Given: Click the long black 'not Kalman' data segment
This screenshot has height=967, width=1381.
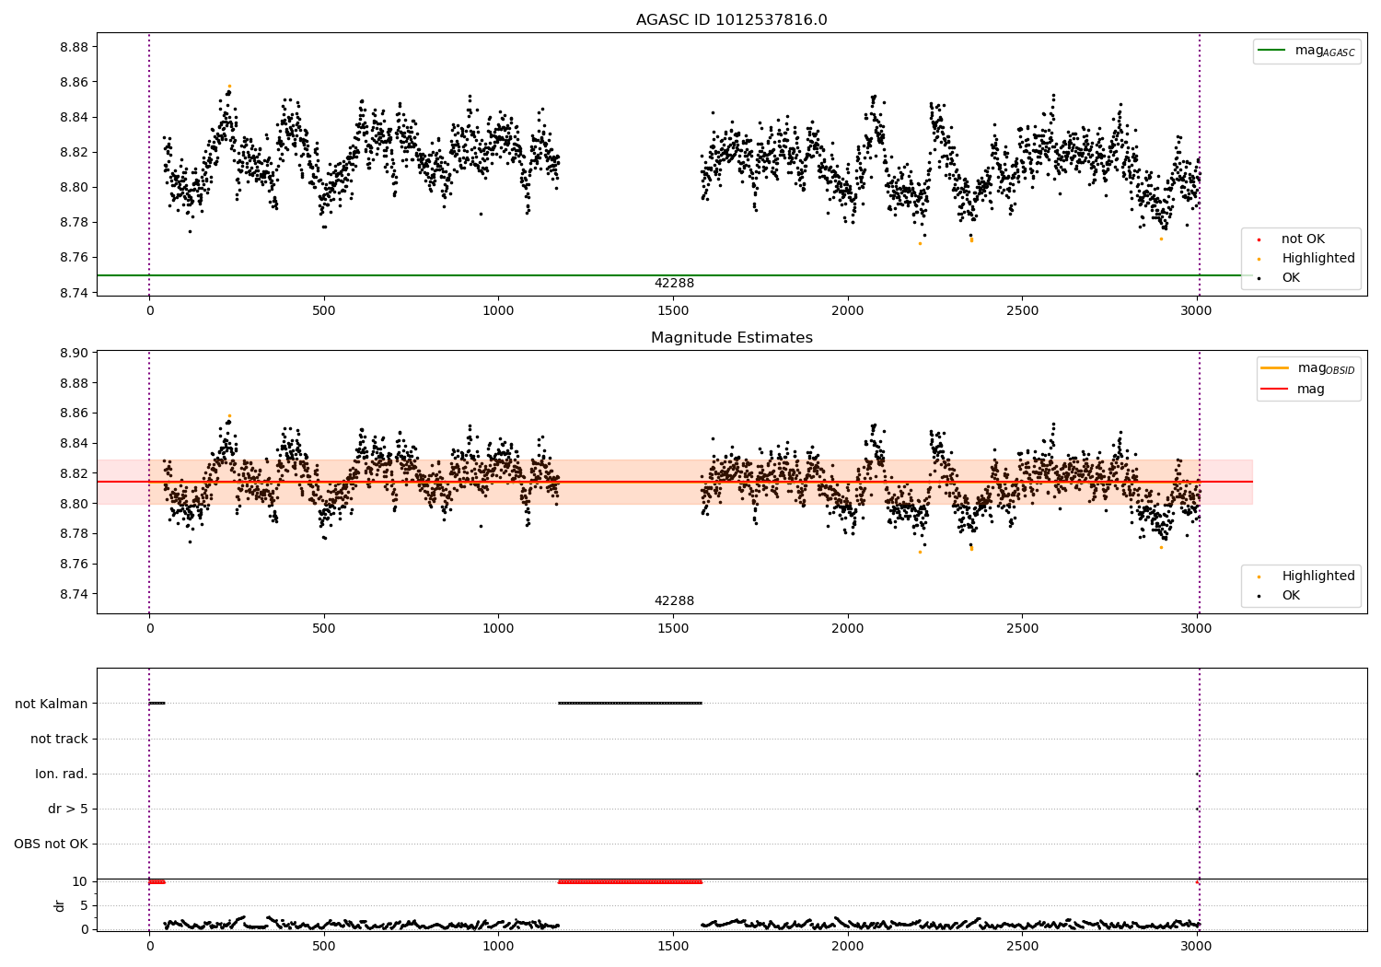Looking at the screenshot, I should (x=631, y=704).
